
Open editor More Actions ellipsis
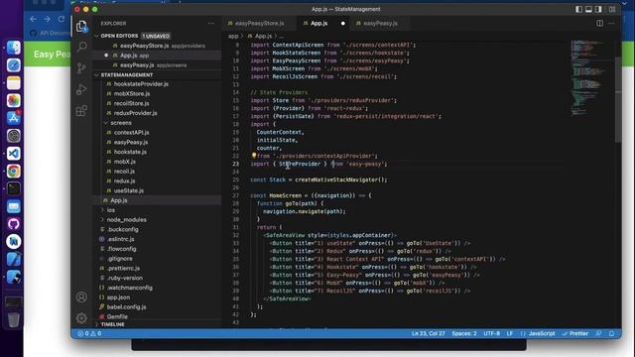point(611,24)
